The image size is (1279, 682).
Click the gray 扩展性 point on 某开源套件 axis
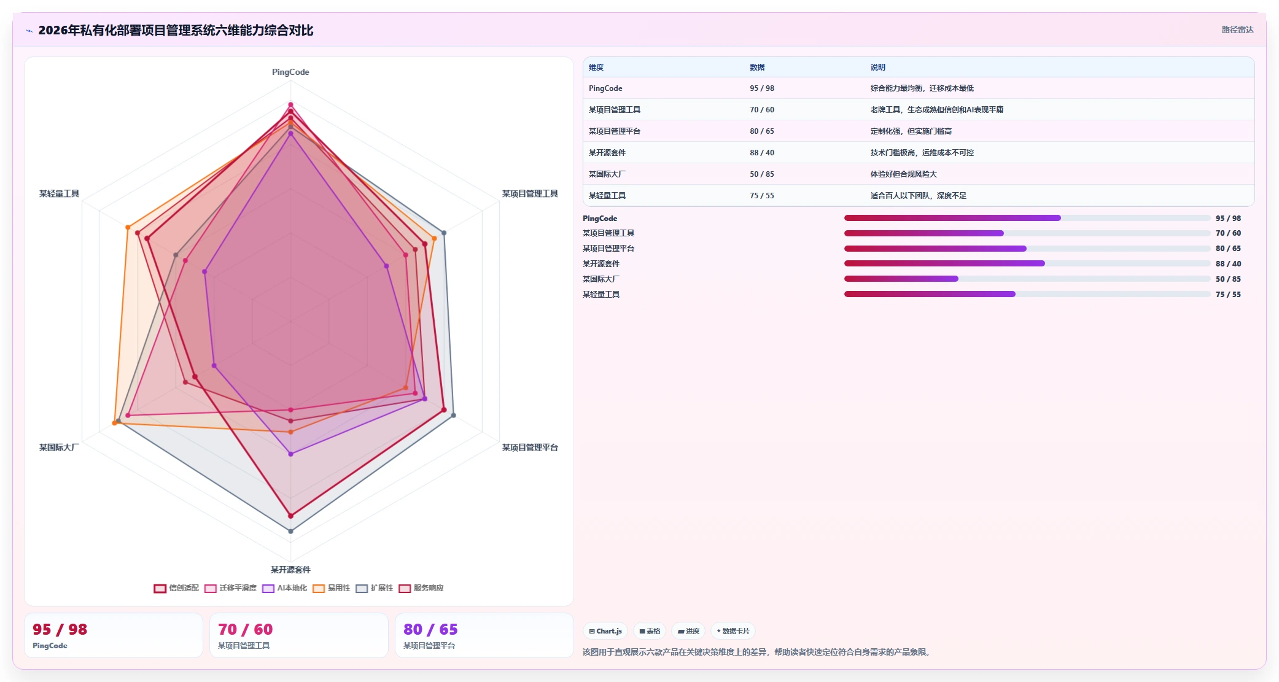[x=291, y=531]
